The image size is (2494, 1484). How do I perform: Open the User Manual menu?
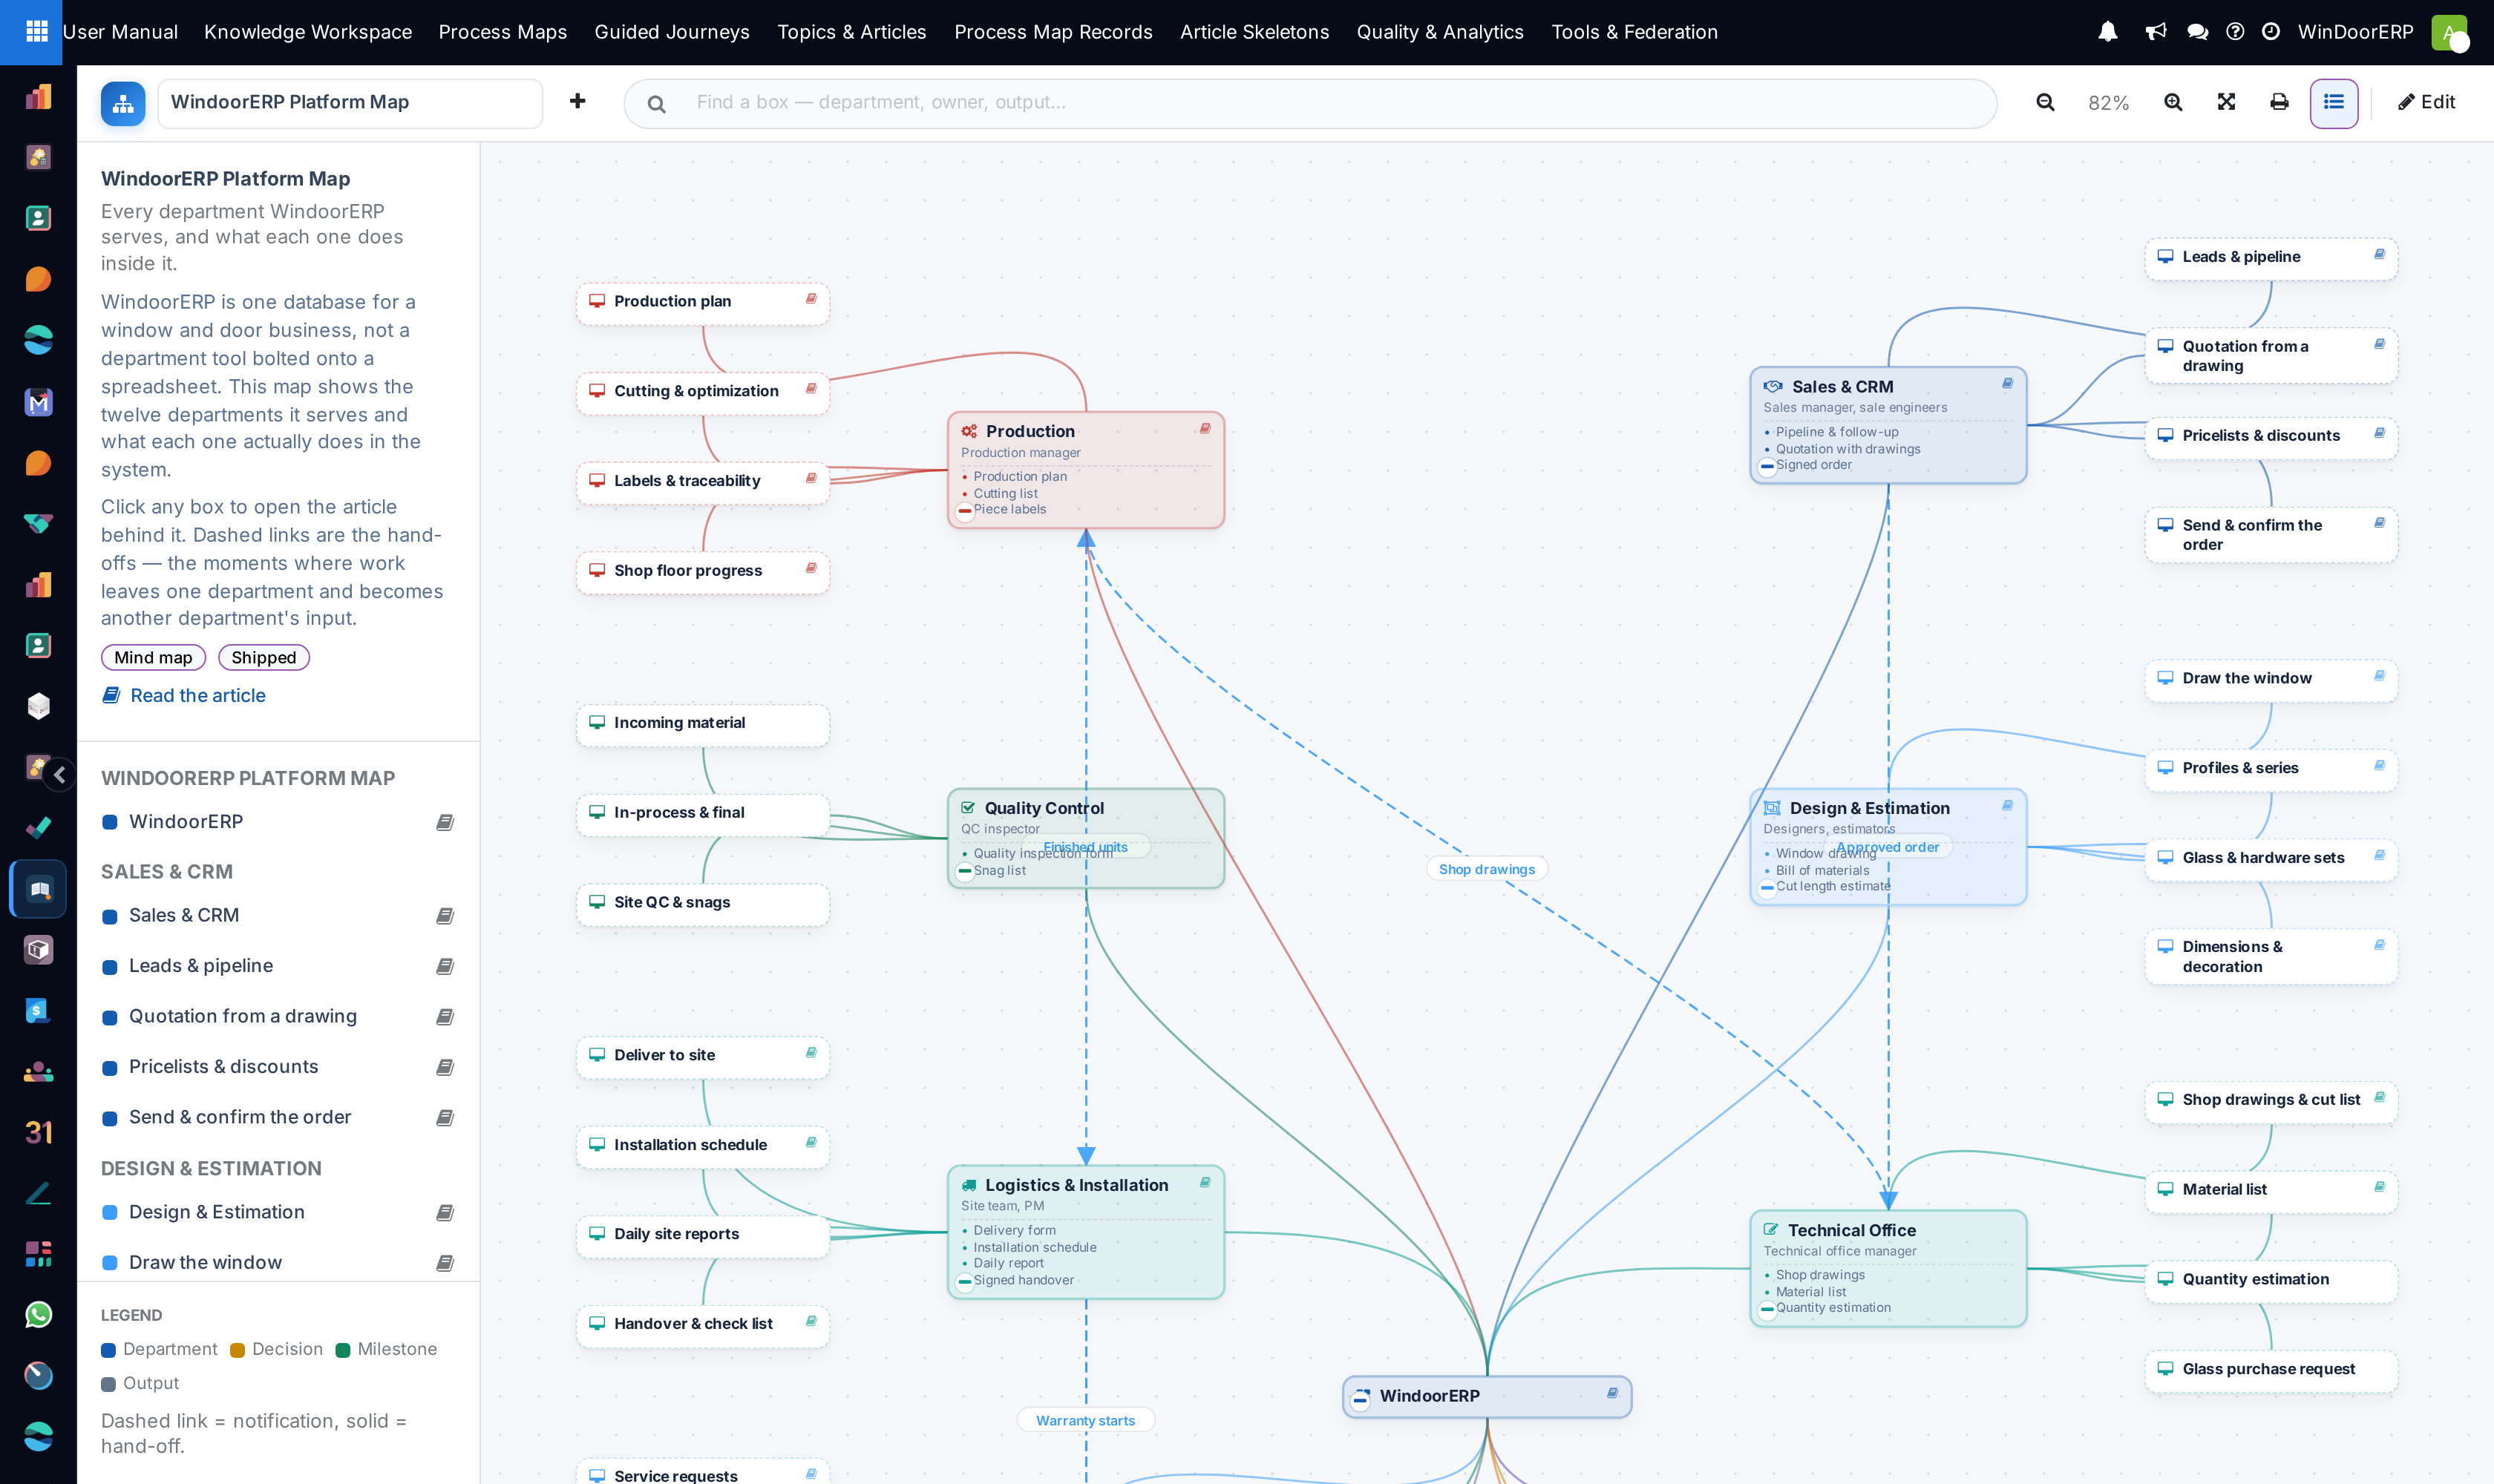120,32
